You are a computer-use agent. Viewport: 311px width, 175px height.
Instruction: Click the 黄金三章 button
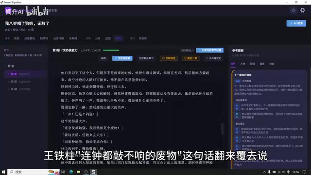190,58
